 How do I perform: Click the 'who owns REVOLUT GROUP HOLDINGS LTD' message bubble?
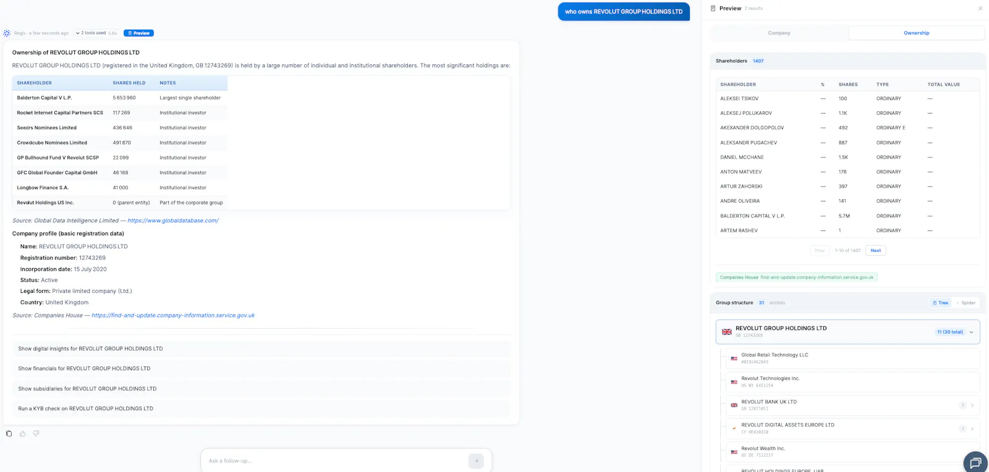[x=624, y=12]
